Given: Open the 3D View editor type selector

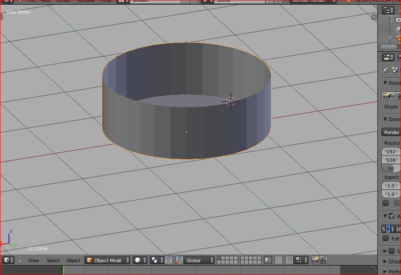Looking at the screenshot, I should 9,260.
